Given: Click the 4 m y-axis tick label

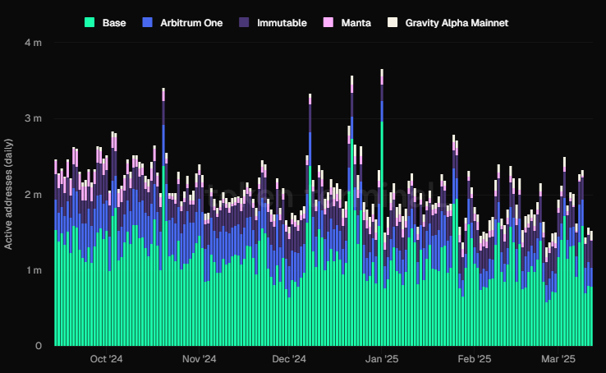Looking at the screenshot, I should 35,42.
